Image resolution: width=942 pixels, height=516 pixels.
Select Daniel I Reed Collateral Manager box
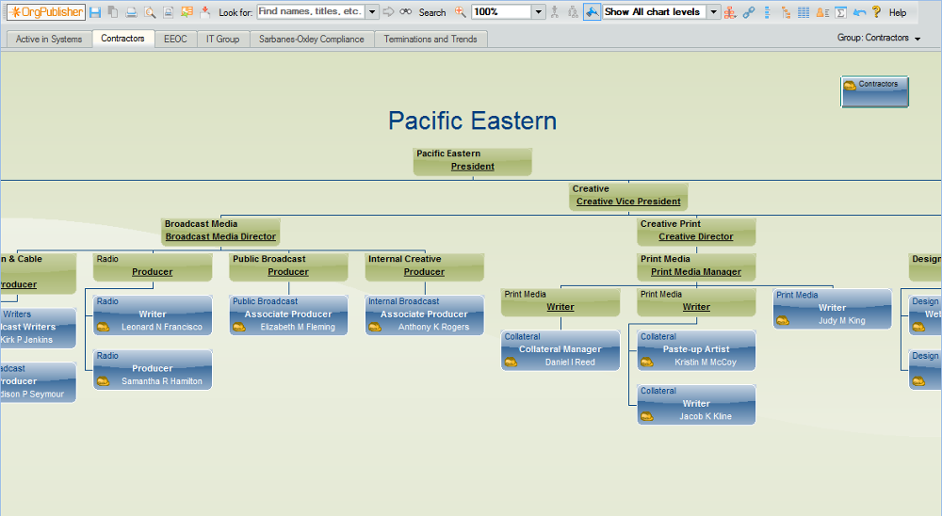(x=560, y=350)
